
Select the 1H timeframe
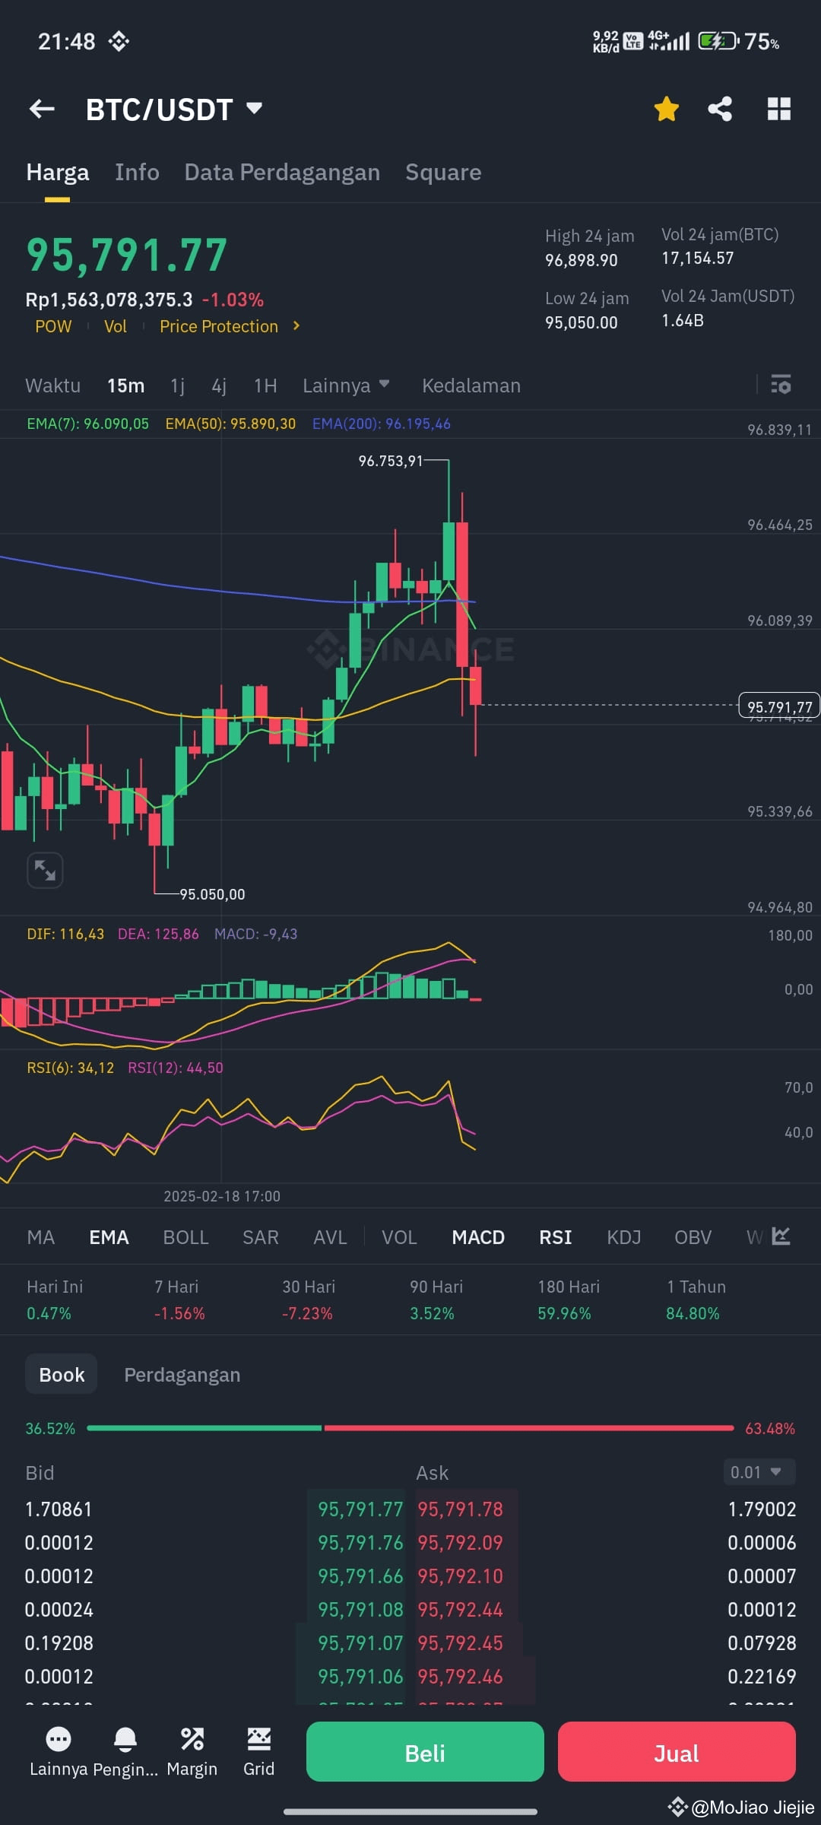pos(265,386)
